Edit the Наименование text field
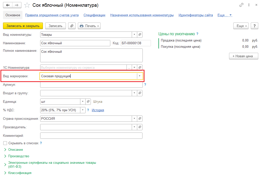The height and width of the screenshot is (179, 262). 75,43
